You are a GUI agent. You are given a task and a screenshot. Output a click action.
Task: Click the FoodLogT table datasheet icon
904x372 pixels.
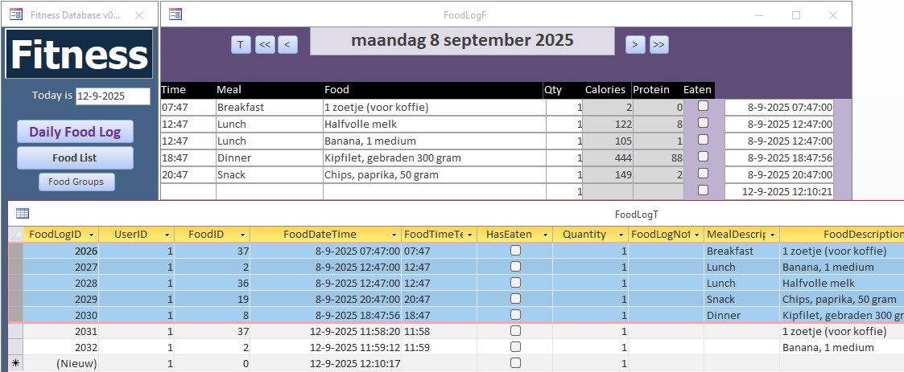pyautogui.click(x=23, y=214)
